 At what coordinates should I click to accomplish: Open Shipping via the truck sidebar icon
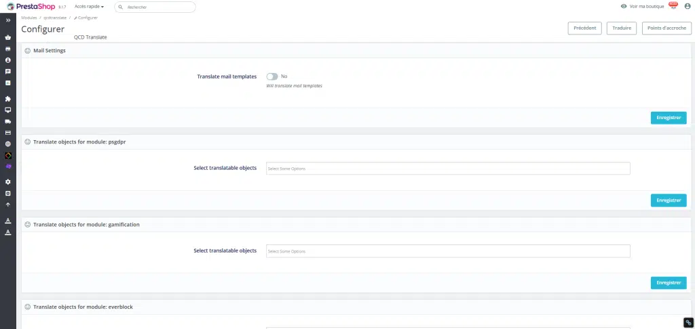tap(8, 121)
